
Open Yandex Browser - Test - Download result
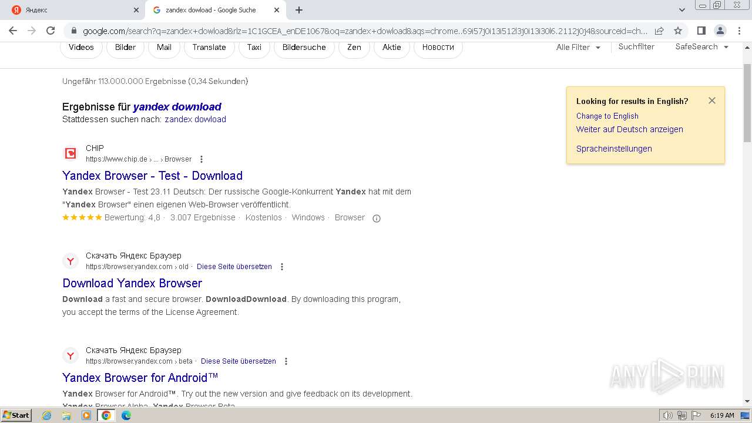[152, 176]
